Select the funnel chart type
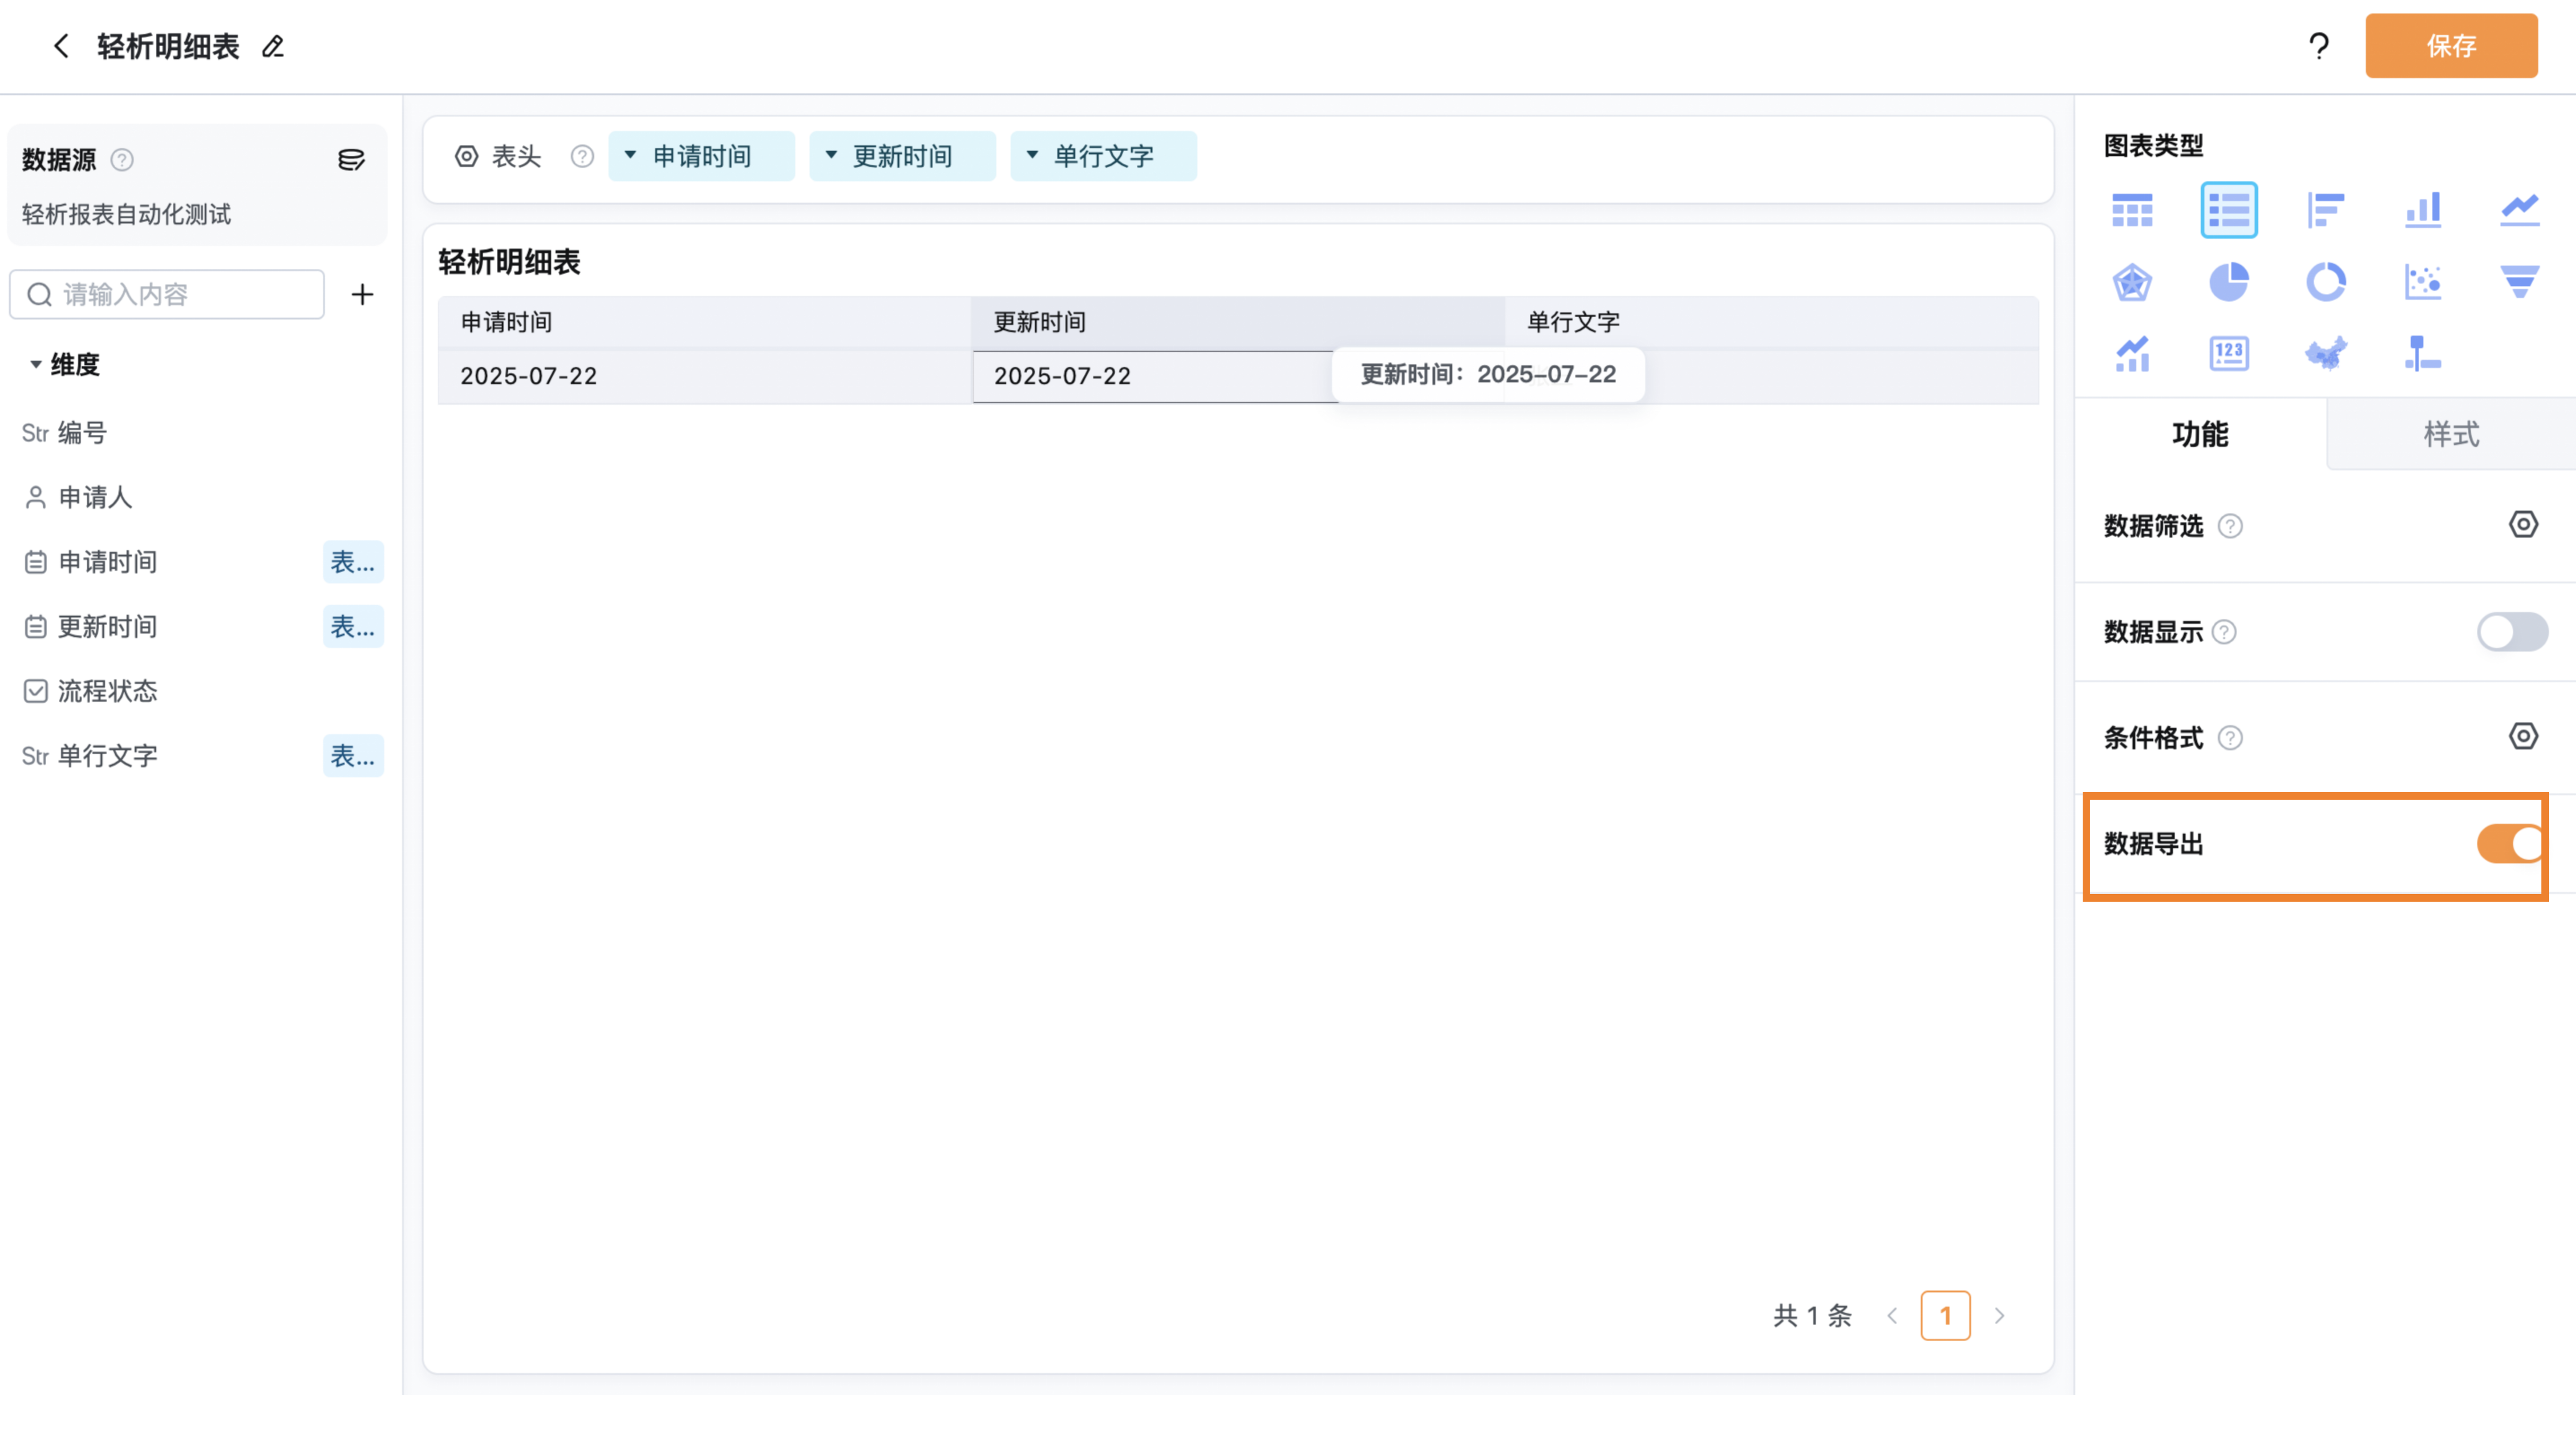Image resolution: width=2576 pixels, height=1449 pixels. pos(2520,282)
